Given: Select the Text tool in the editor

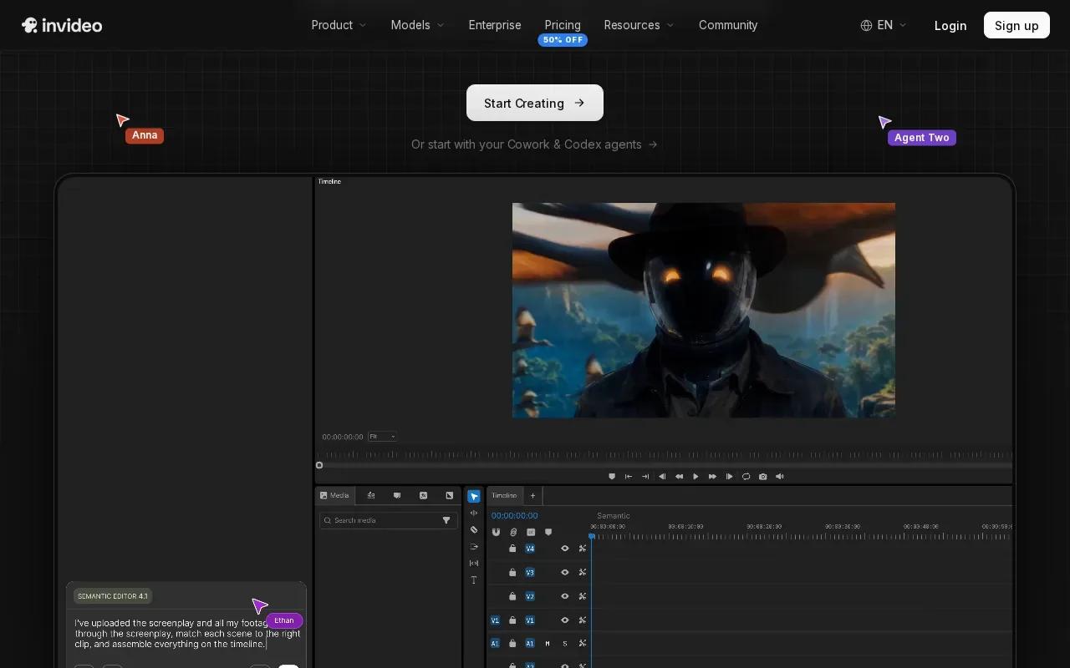Looking at the screenshot, I should pyautogui.click(x=474, y=579).
